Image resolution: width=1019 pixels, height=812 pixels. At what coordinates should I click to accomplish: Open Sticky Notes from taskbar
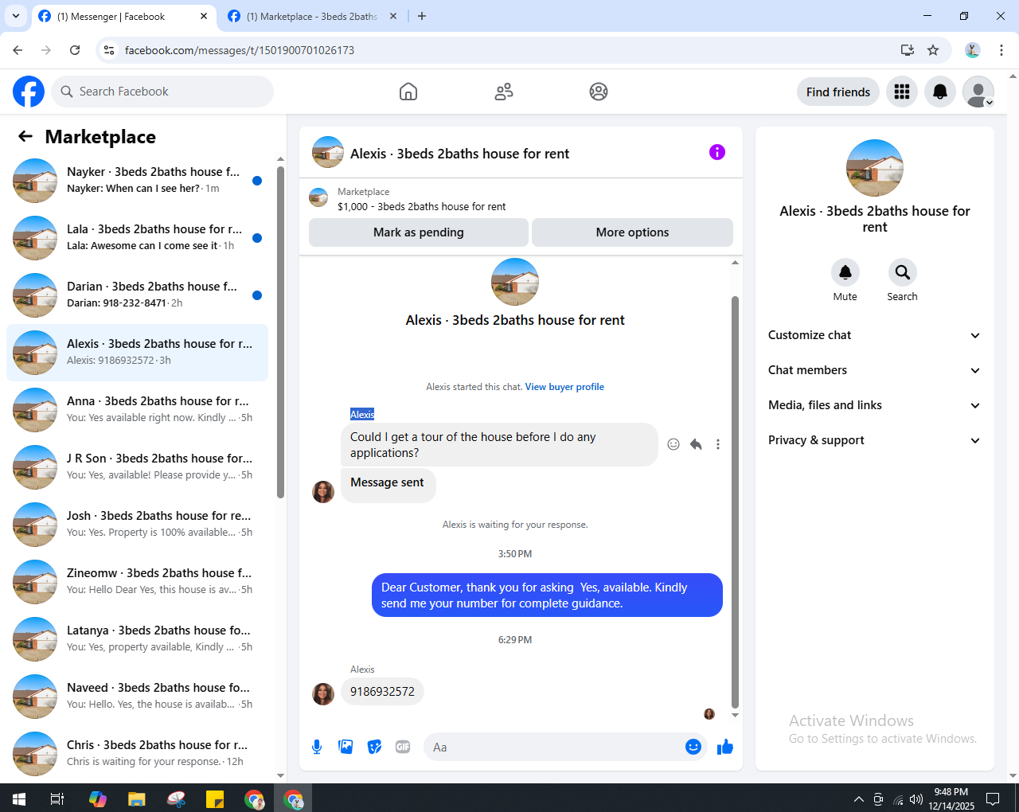click(215, 798)
